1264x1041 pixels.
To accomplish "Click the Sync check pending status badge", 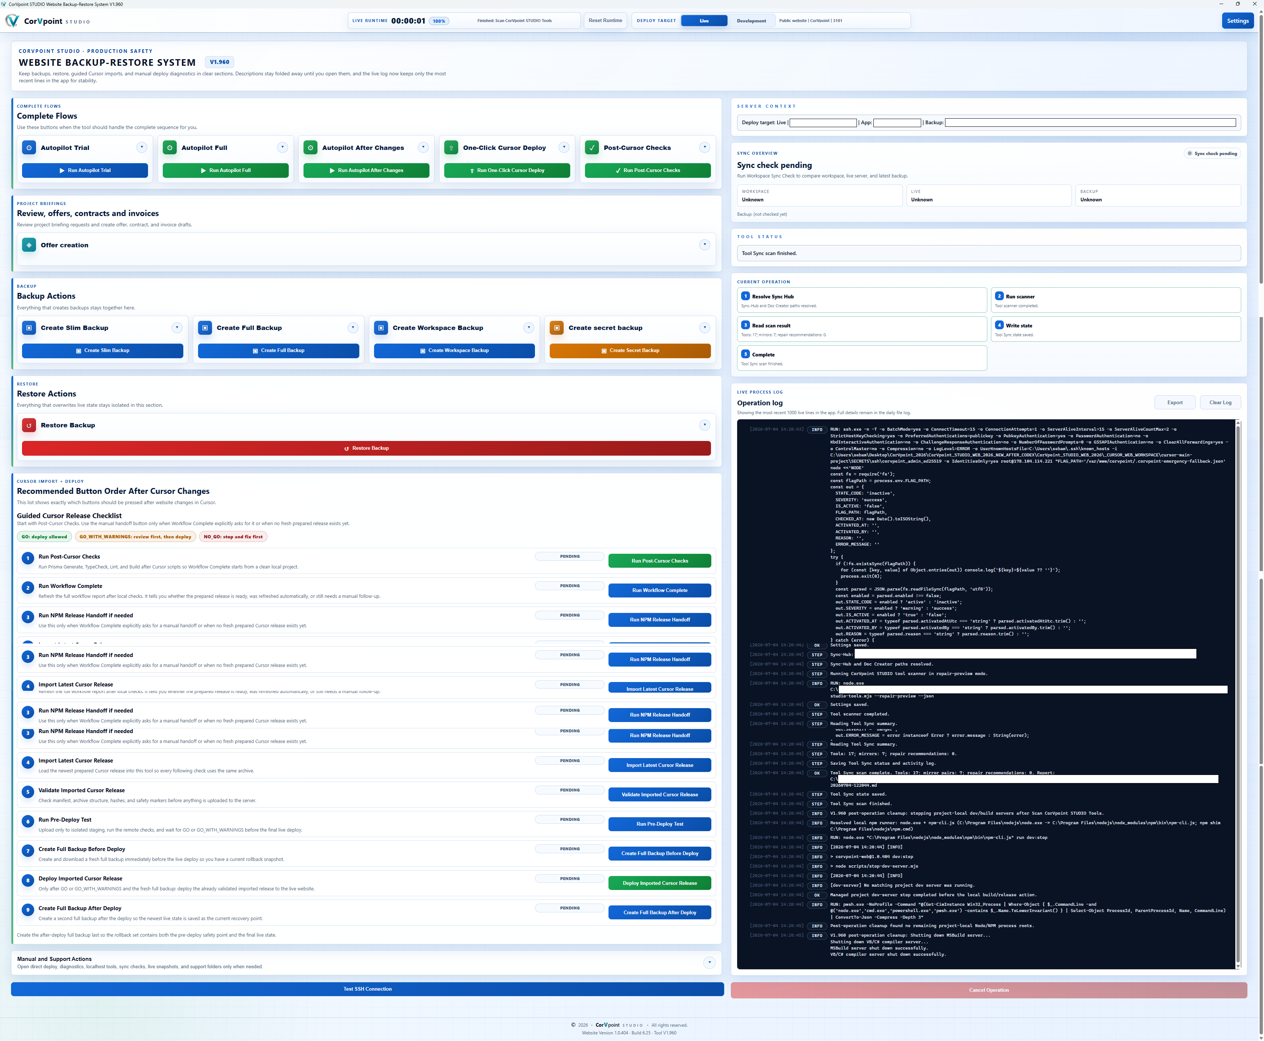I will click(x=1212, y=154).
